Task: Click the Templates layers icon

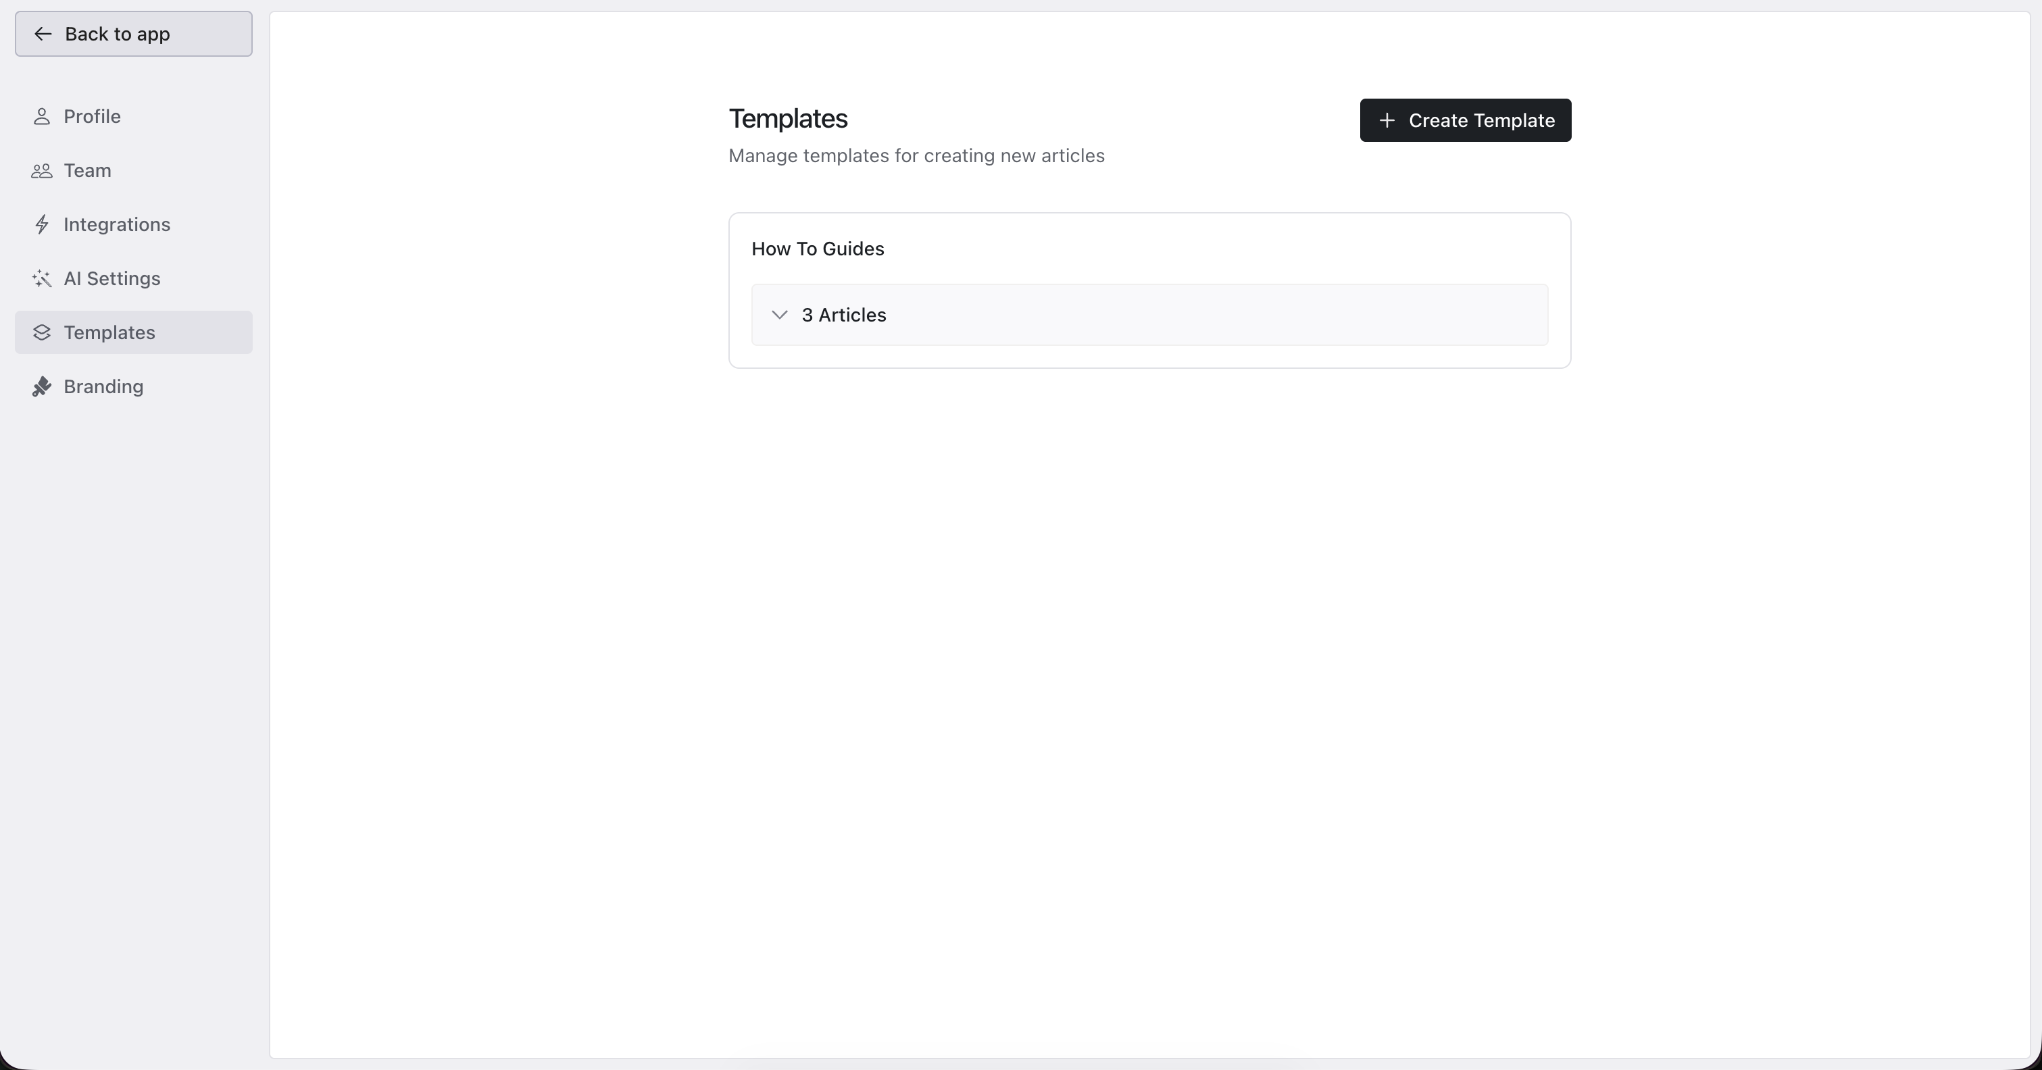Action: coord(42,332)
